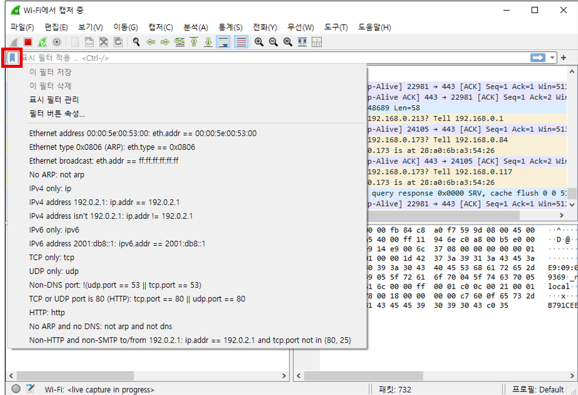
Task: Choose 표시 필터 관리 from the list
Action: click(x=54, y=99)
